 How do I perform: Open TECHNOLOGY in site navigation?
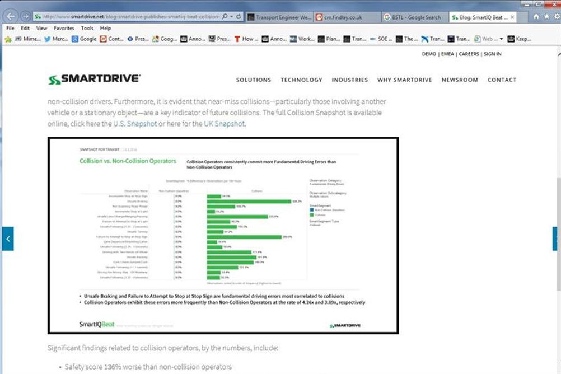301,80
